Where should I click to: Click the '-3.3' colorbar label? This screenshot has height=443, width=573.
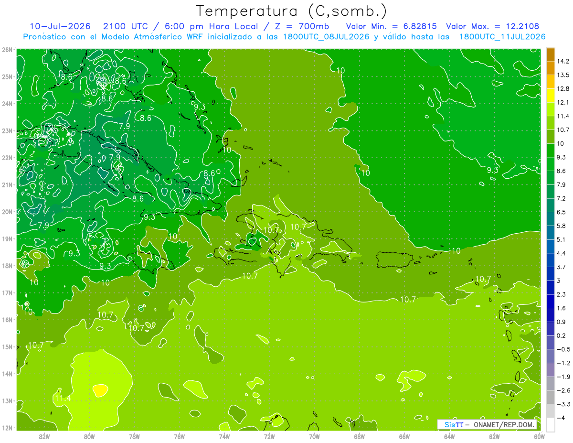(x=563, y=404)
